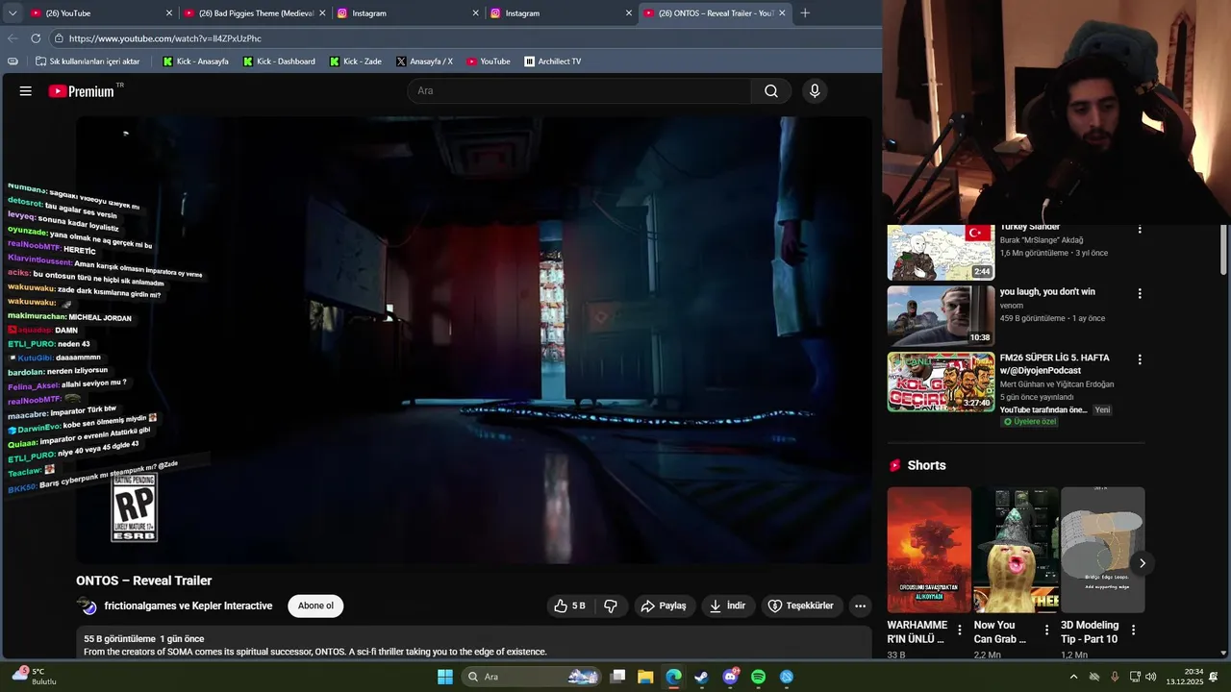1231x692 pixels.
Task: Click the ONTOS trailer video player
Action: (x=474, y=340)
